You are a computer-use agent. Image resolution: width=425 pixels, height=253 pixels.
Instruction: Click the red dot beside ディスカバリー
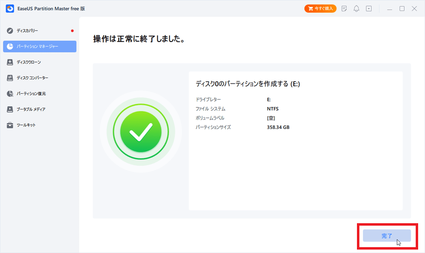[72, 31]
